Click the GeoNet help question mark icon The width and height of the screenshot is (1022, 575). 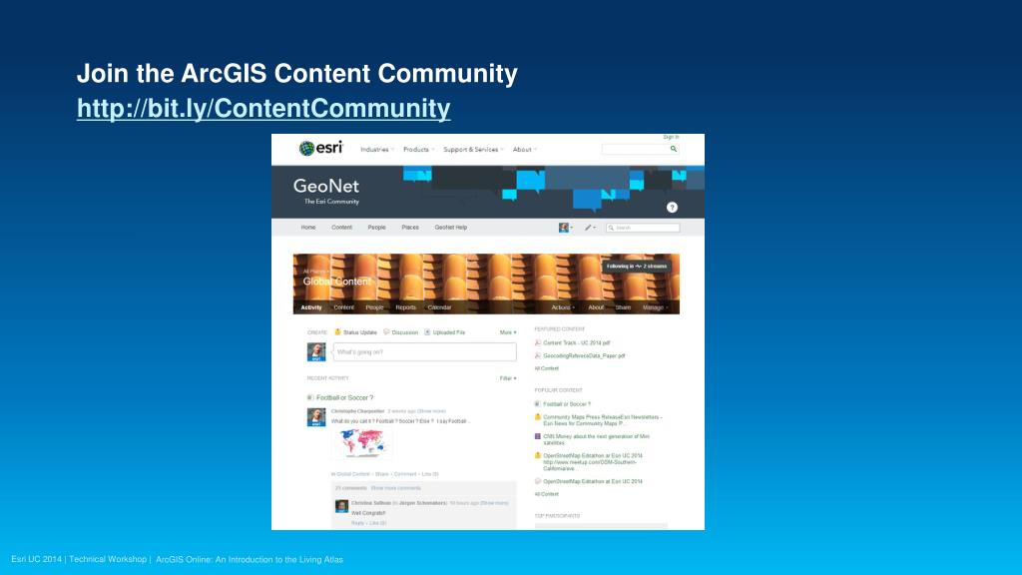[672, 208]
